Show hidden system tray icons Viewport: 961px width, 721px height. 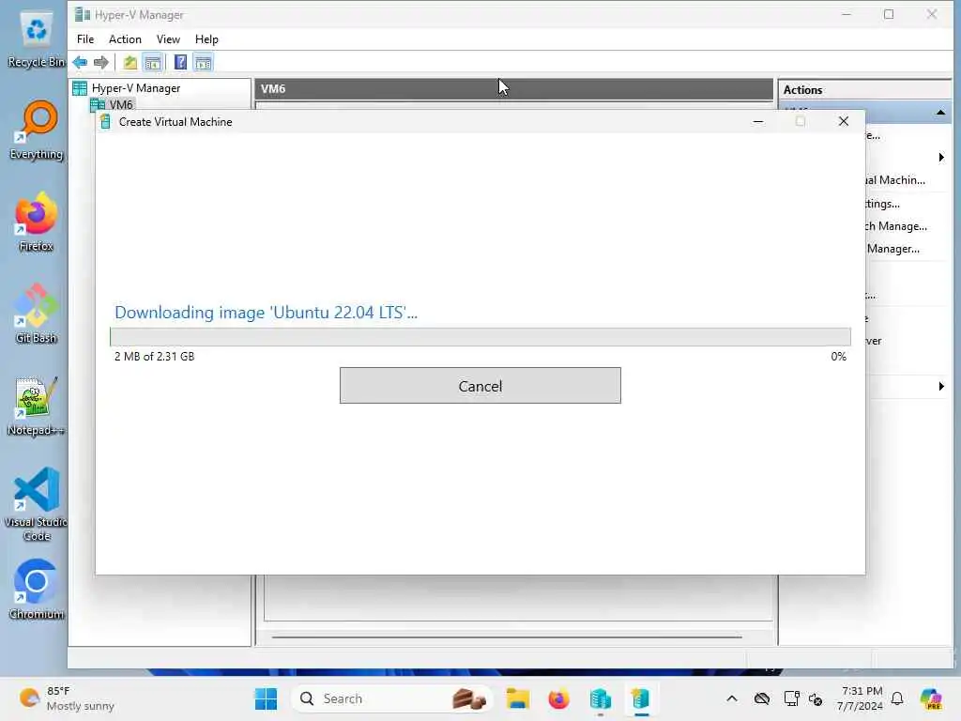[x=732, y=698]
